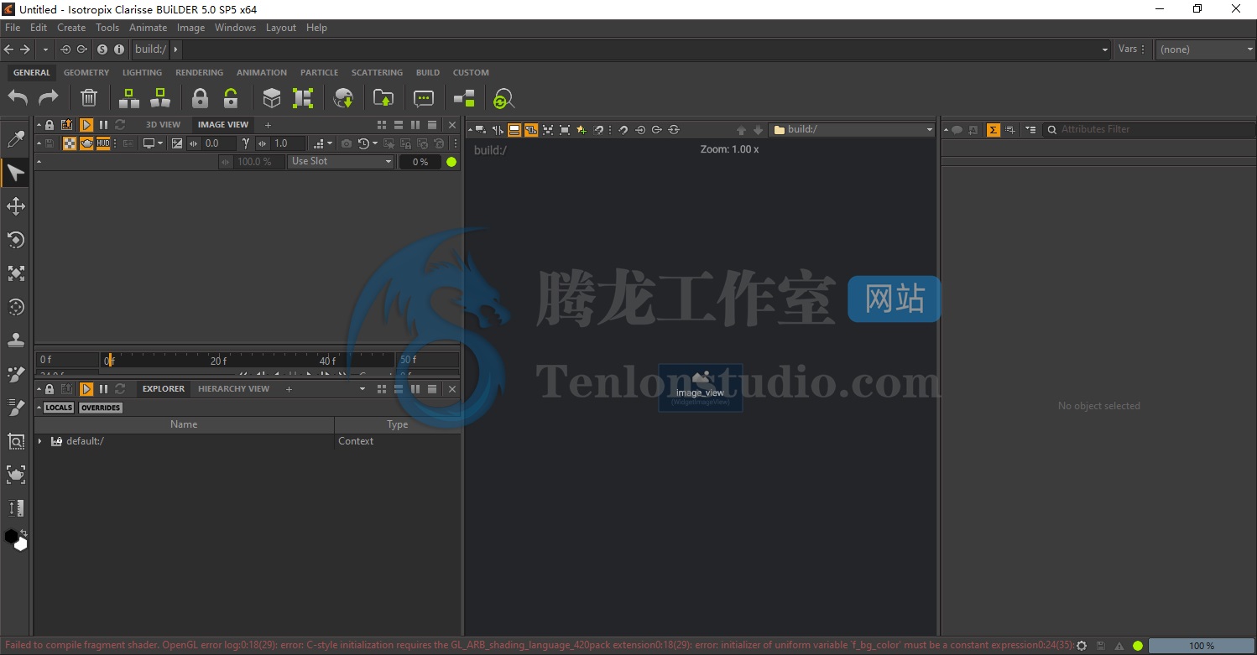Click the pause button in Explorer header
Viewport: 1257px width, 655px height.
(103, 389)
